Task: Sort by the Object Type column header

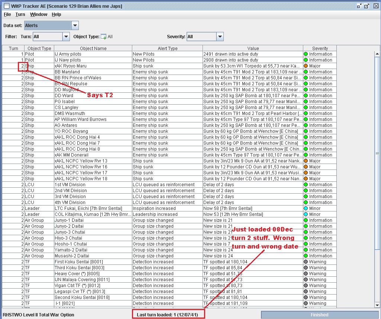Action: point(39,48)
